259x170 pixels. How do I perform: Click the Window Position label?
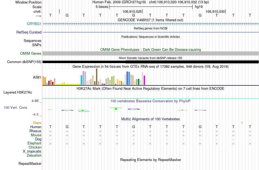[28, 2]
